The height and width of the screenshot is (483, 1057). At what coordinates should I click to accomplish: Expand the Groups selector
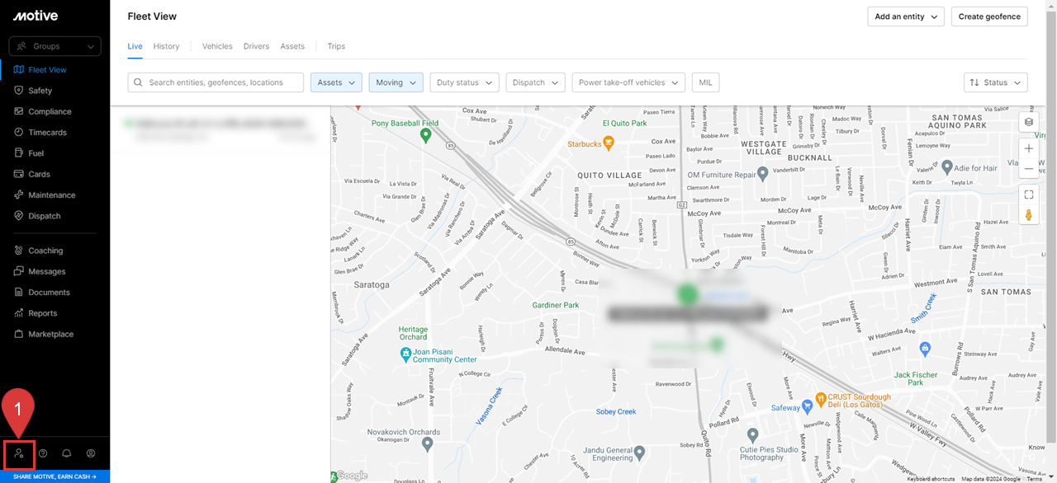(55, 45)
